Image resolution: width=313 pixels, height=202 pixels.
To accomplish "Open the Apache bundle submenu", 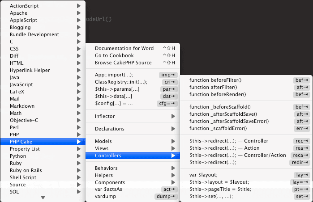I will 43,13.
